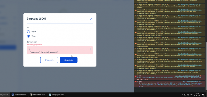Open the polyfills js source link
207x97 pixels.
click(187, 76)
